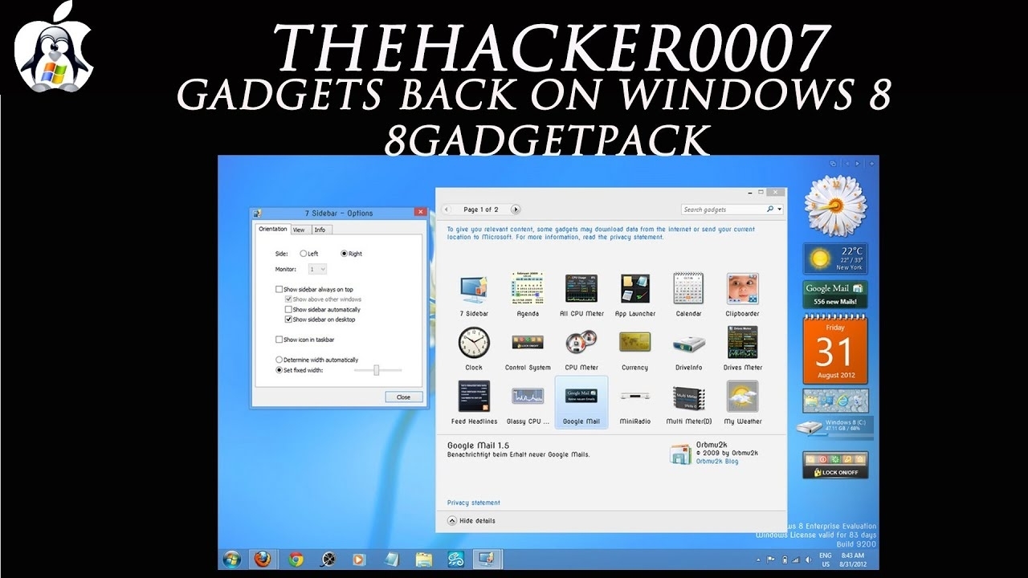The height and width of the screenshot is (578, 1028).
Task: Open the daisy flower clock sidebar gadget
Action: [835, 206]
